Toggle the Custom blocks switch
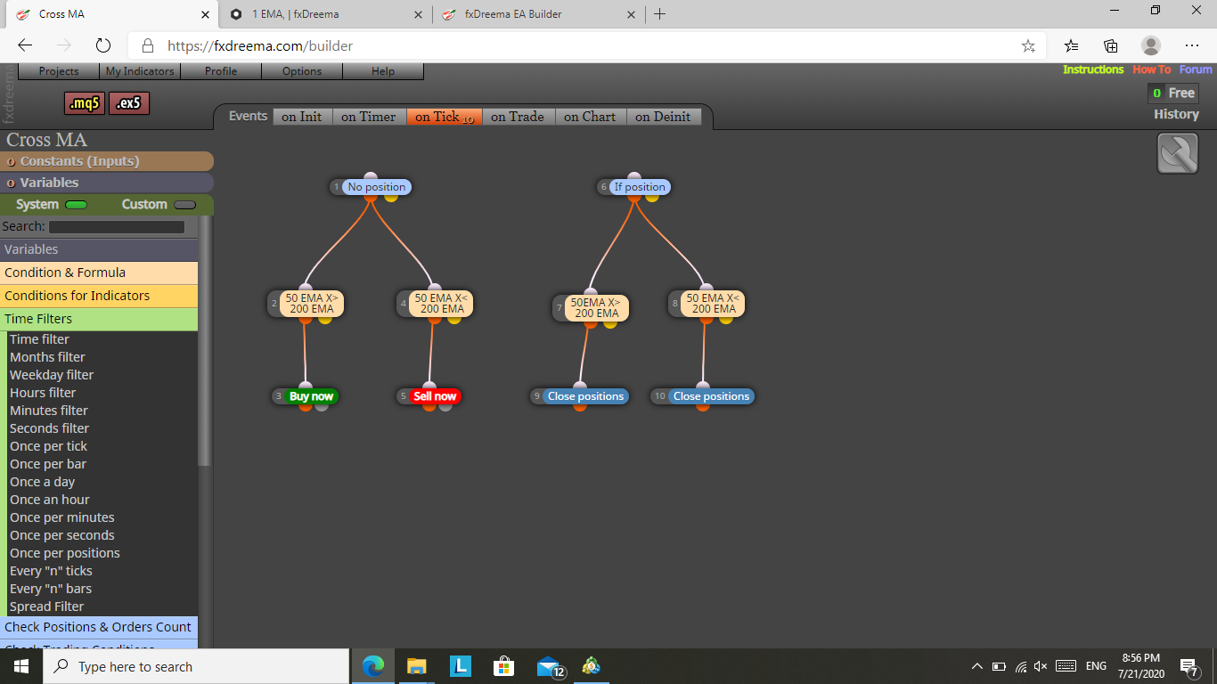This screenshot has height=684, width=1217. pyautogui.click(x=185, y=205)
